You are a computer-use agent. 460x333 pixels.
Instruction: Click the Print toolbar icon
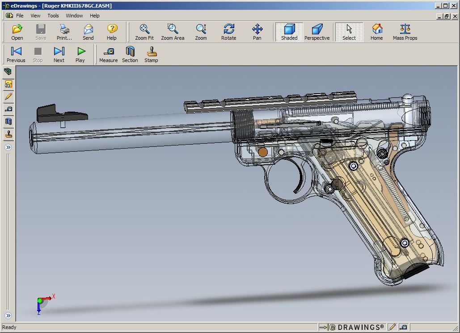pos(64,32)
